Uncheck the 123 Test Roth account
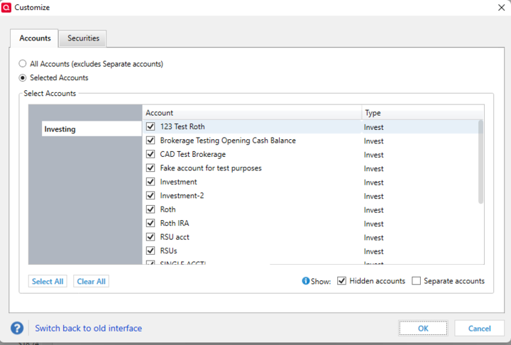Screen dimensions: 511x345 coord(150,127)
